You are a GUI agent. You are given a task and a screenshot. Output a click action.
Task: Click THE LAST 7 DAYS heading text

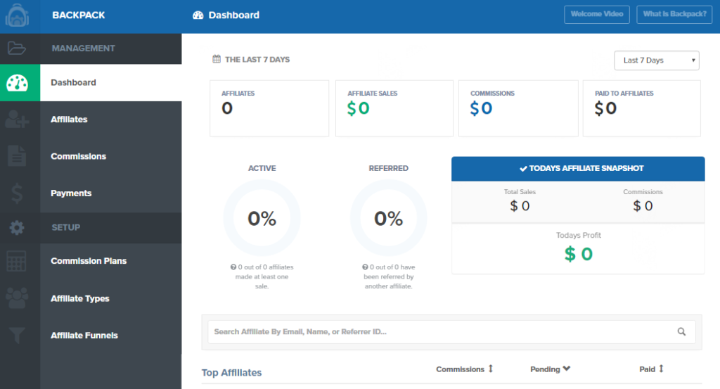coord(257,59)
